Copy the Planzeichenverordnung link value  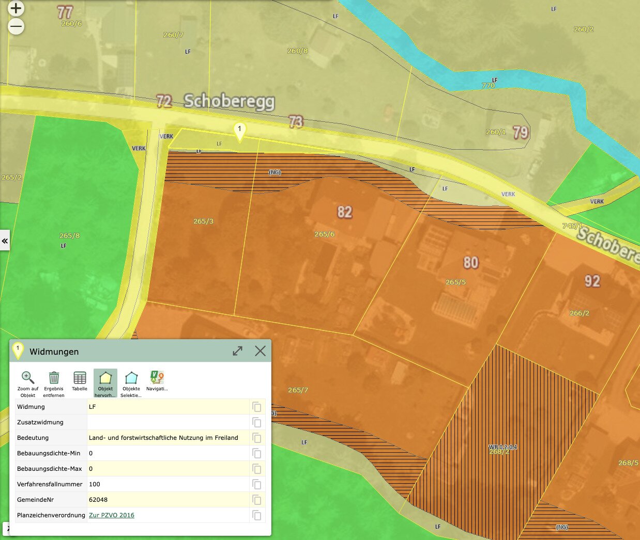257,515
